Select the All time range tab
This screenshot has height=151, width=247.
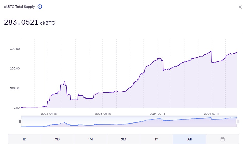189,139
